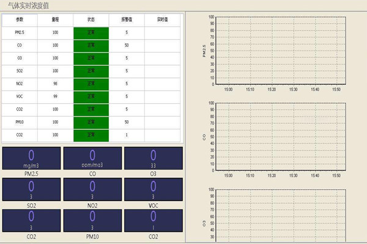Click the green status cell for PM2.5
Screen dimensions: 367x244
coord(91,32)
